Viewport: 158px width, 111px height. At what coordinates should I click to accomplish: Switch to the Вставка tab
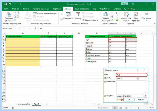[x=26, y=9]
